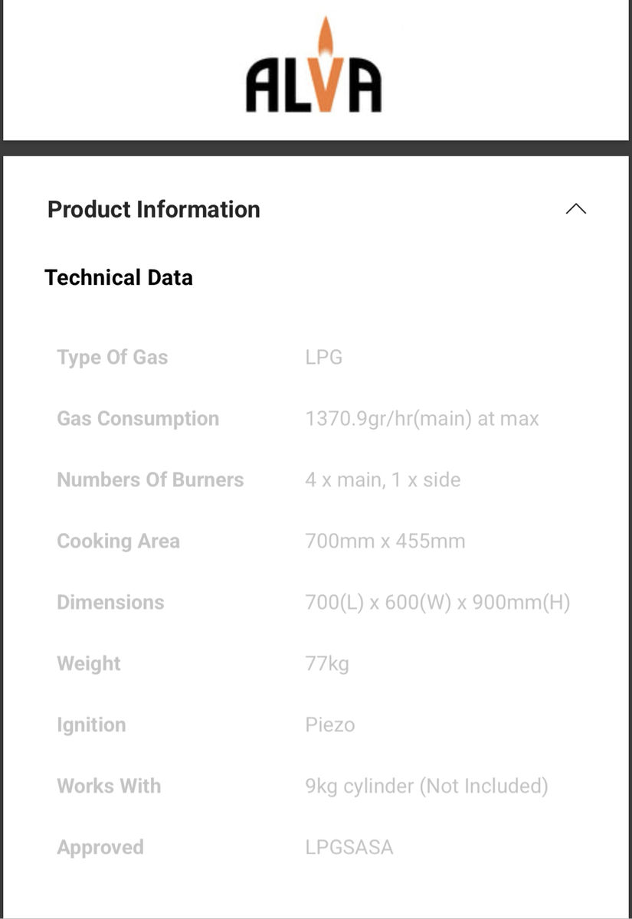Select the 9kg cylinder (Not Included) text

pyautogui.click(x=426, y=786)
